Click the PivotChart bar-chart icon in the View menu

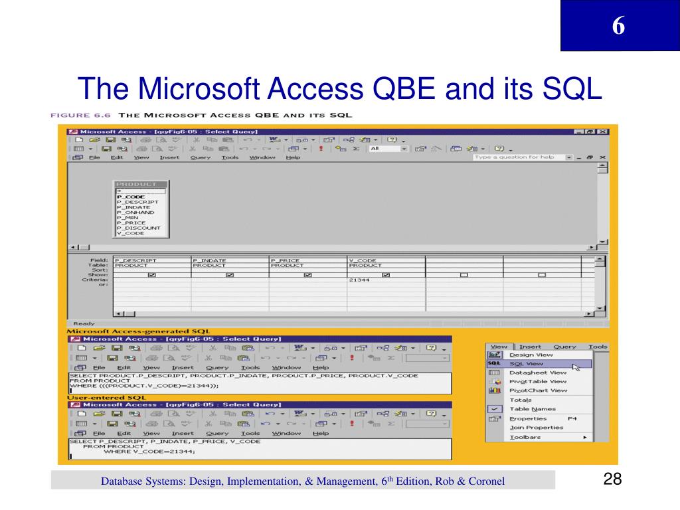(x=495, y=390)
